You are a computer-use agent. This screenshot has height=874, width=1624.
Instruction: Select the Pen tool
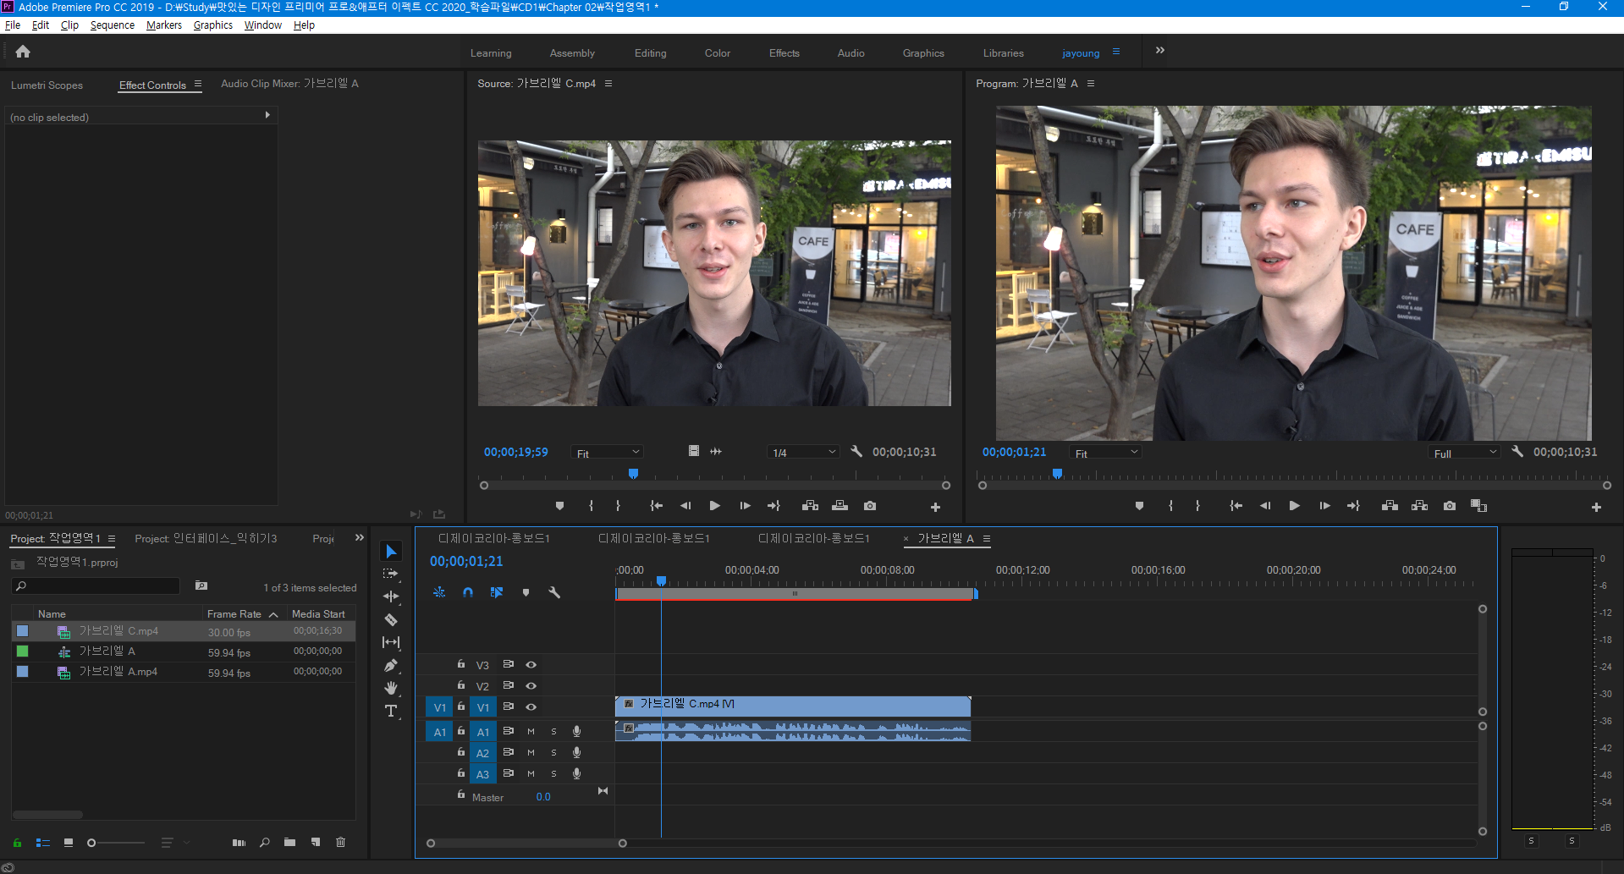tap(391, 666)
